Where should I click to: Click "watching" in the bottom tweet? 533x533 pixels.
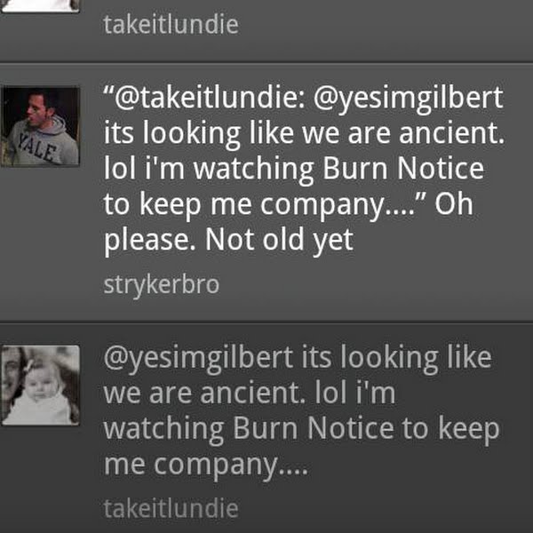pos(163,428)
